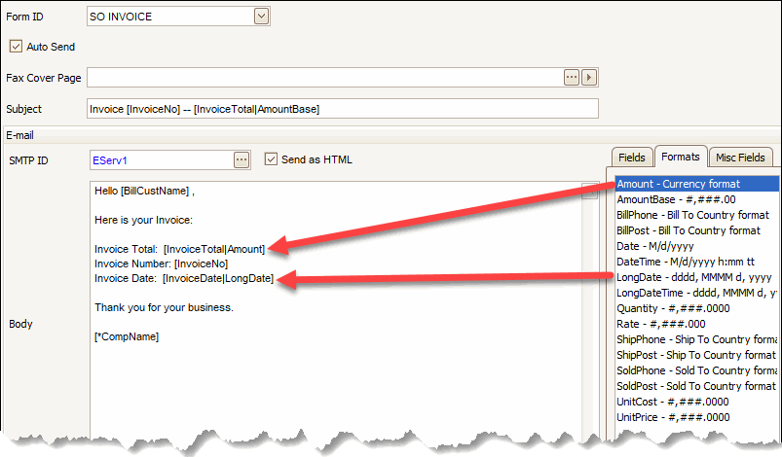
Task: Click the SMTP ID browse ellipsis button
Action: tap(242, 159)
